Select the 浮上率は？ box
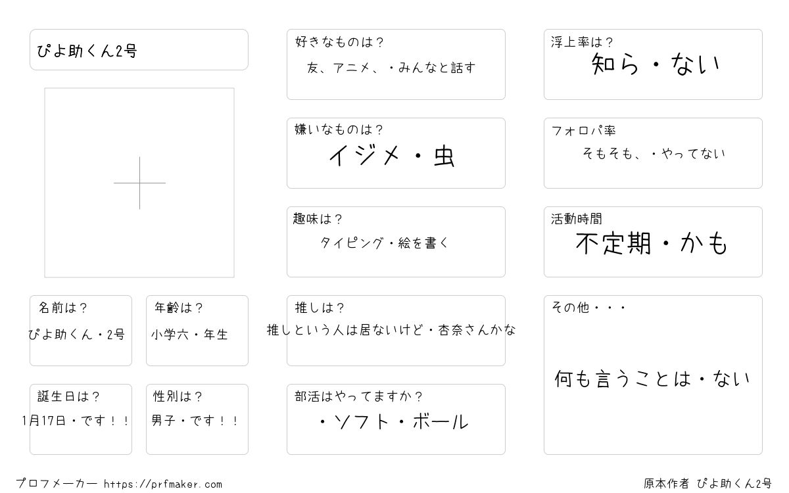 pos(653,64)
